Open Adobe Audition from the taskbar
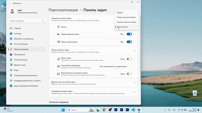The height and width of the screenshot is (113, 202). (116, 110)
